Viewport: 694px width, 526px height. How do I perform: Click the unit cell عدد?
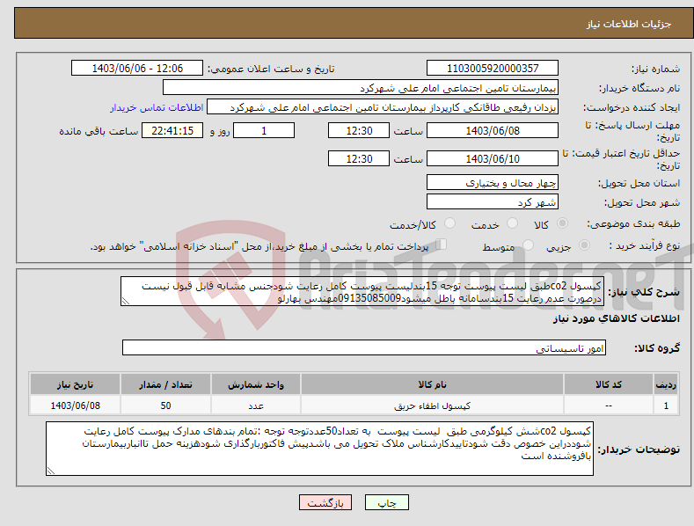click(x=256, y=405)
